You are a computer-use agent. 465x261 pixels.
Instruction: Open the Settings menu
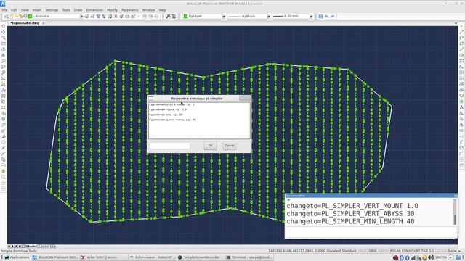pyautogui.click(x=52, y=9)
